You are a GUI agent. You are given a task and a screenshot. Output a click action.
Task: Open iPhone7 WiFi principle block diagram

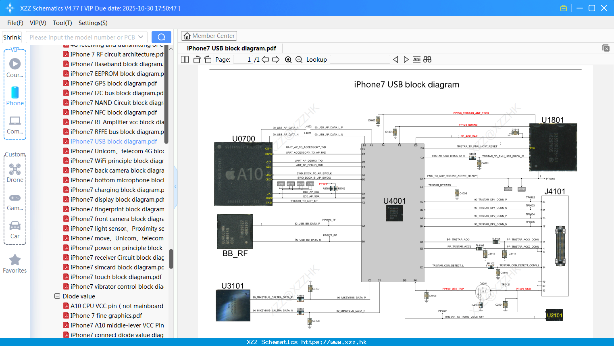pos(113,161)
